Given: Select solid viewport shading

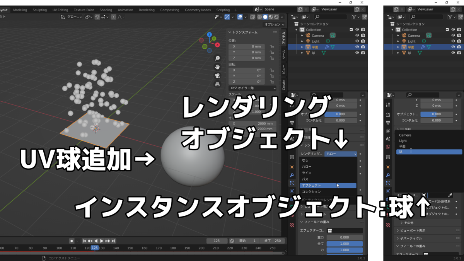Looking at the screenshot, I should pyautogui.click(x=265, y=17).
